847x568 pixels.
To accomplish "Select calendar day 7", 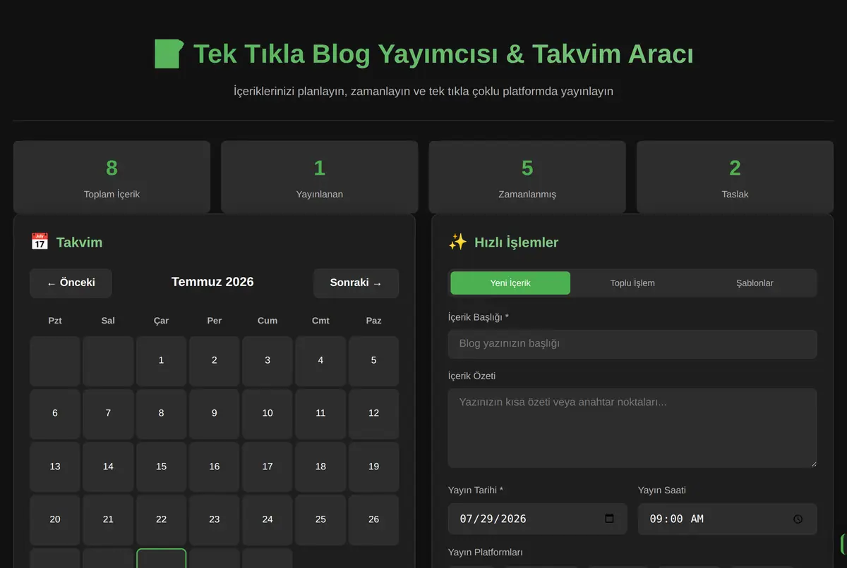I will pyautogui.click(x=108, y=414).
